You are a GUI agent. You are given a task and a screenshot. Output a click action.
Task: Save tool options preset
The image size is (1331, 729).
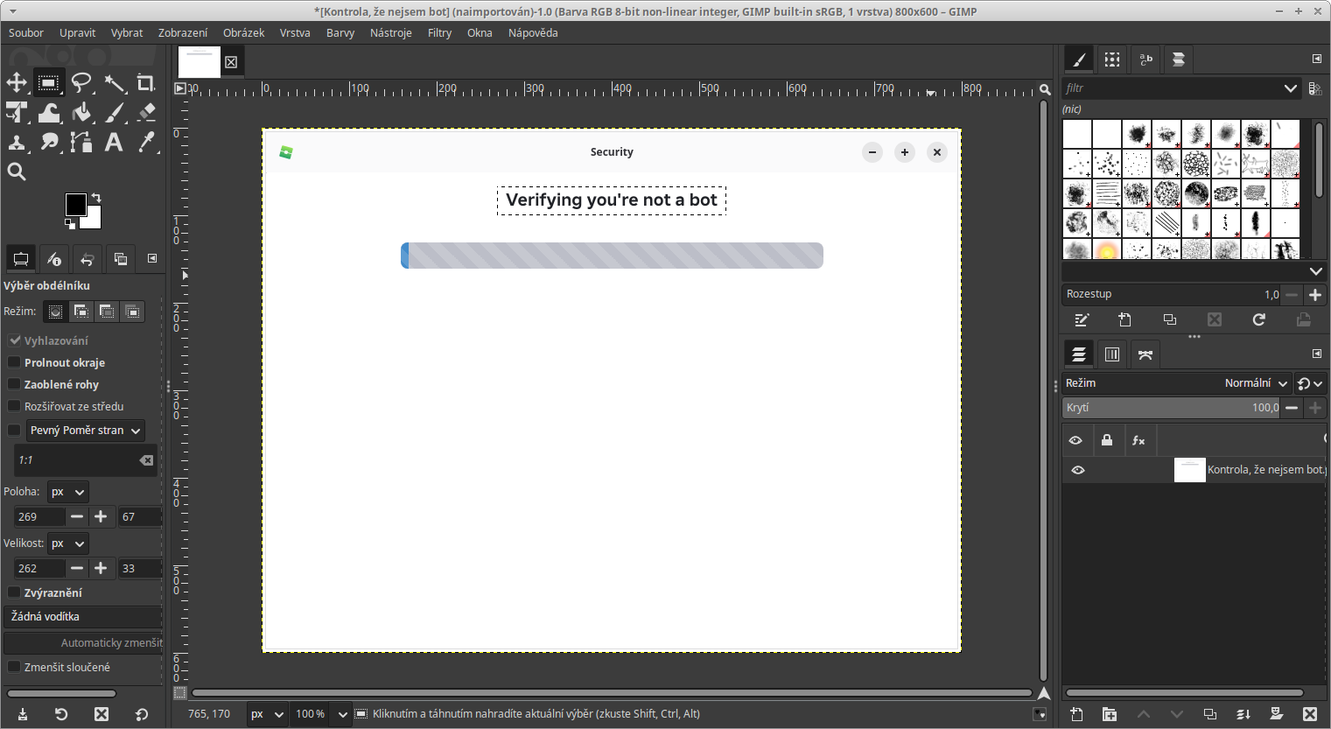tap(22, 714)
